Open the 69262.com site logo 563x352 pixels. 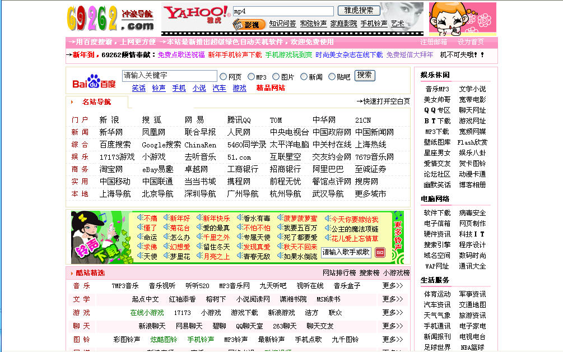110,18
